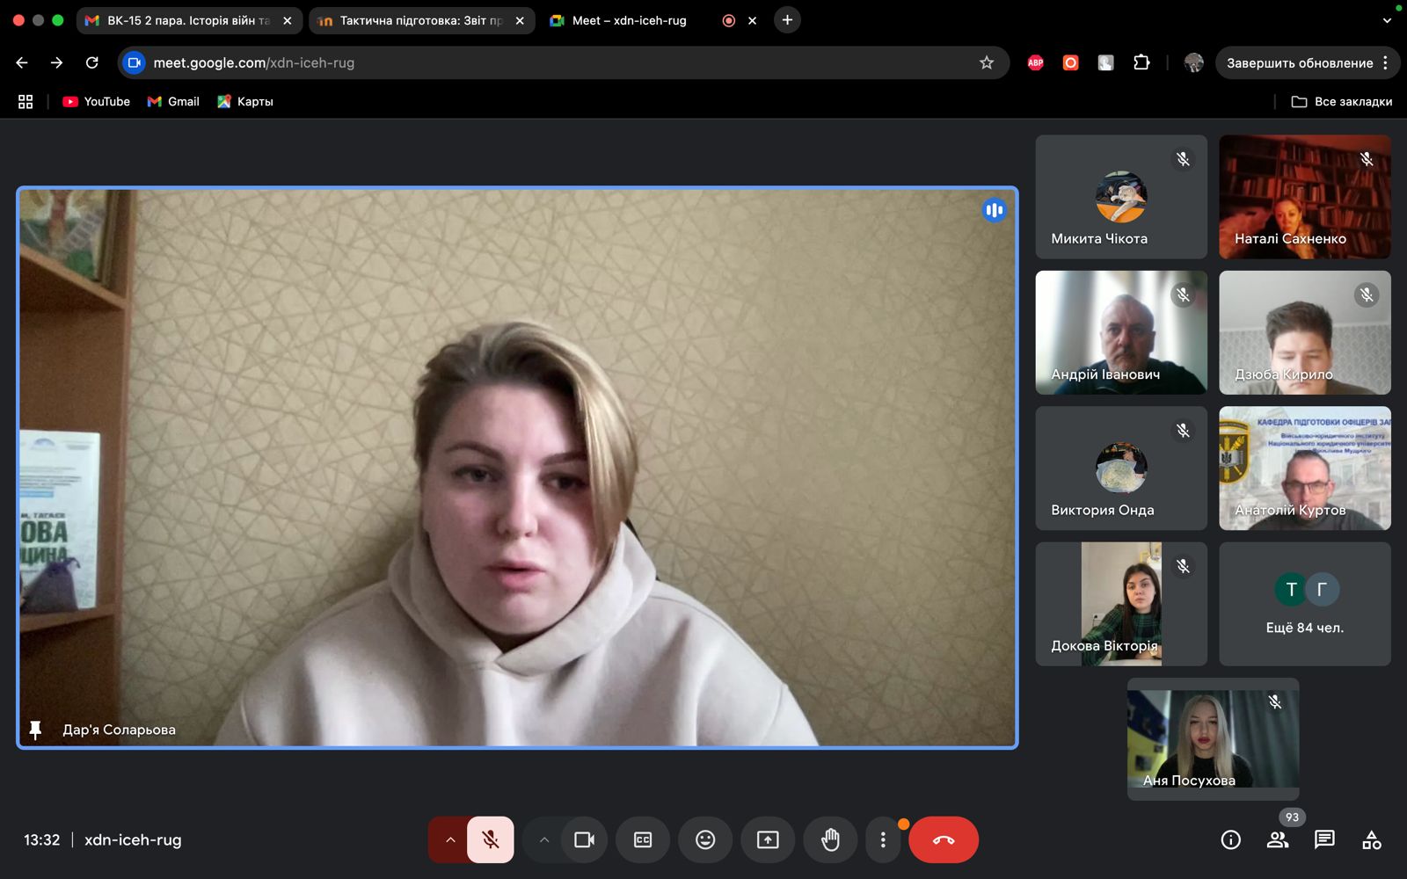Open the in-call chat panel
Screen dimensions: 1407x879
pyautogui.click(x=1324, y=839)
